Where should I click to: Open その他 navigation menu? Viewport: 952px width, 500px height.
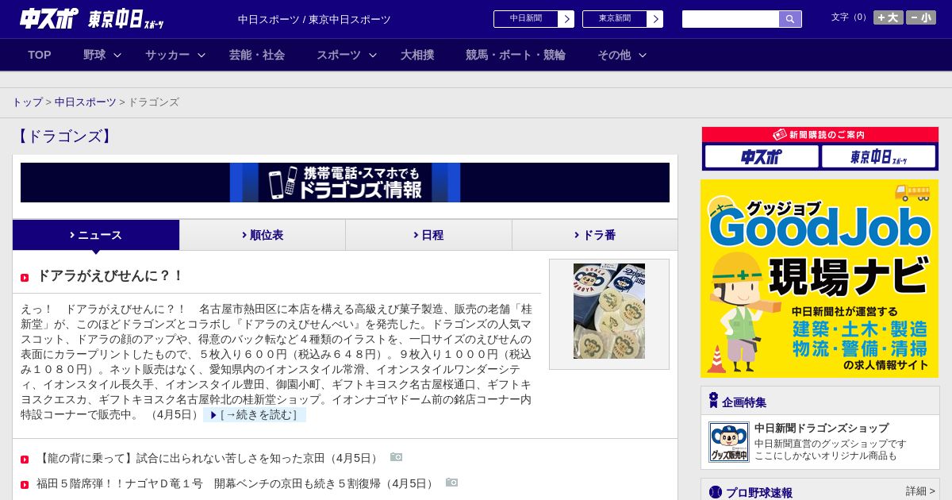pos(614,55)
